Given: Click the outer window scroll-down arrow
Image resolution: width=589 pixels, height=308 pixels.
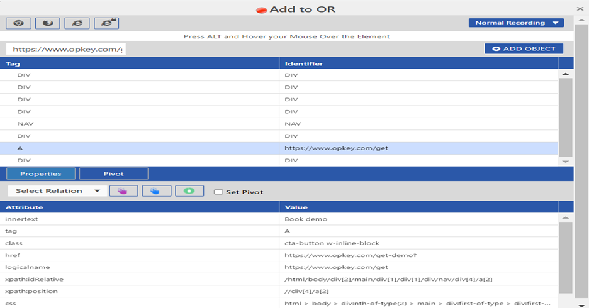Looking at the screenshot, I should coord(581,305).
